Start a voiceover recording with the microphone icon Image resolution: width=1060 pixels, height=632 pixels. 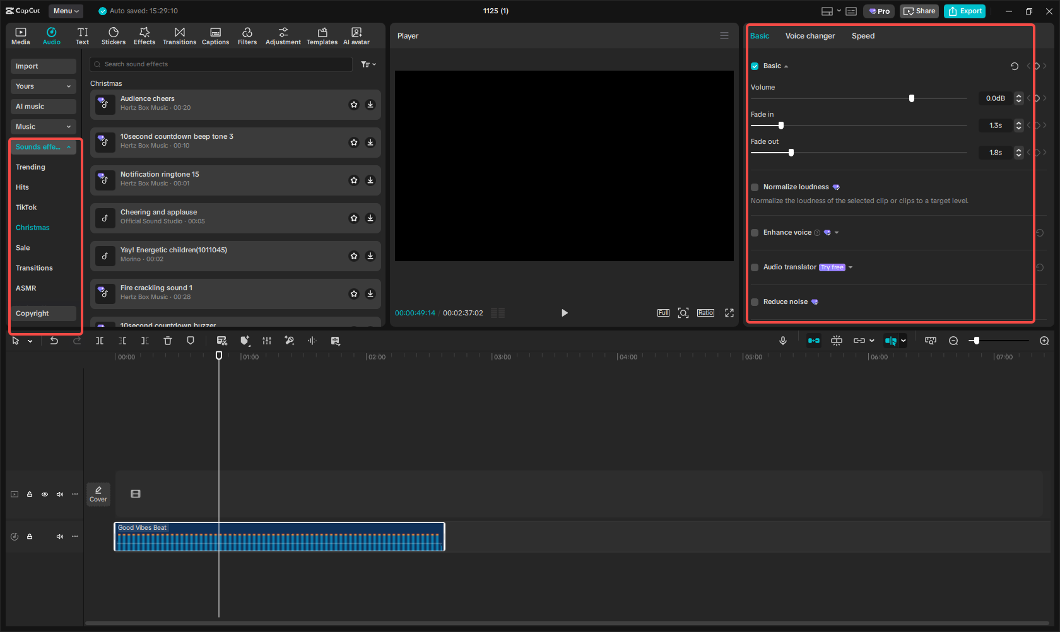click(783, 341)
